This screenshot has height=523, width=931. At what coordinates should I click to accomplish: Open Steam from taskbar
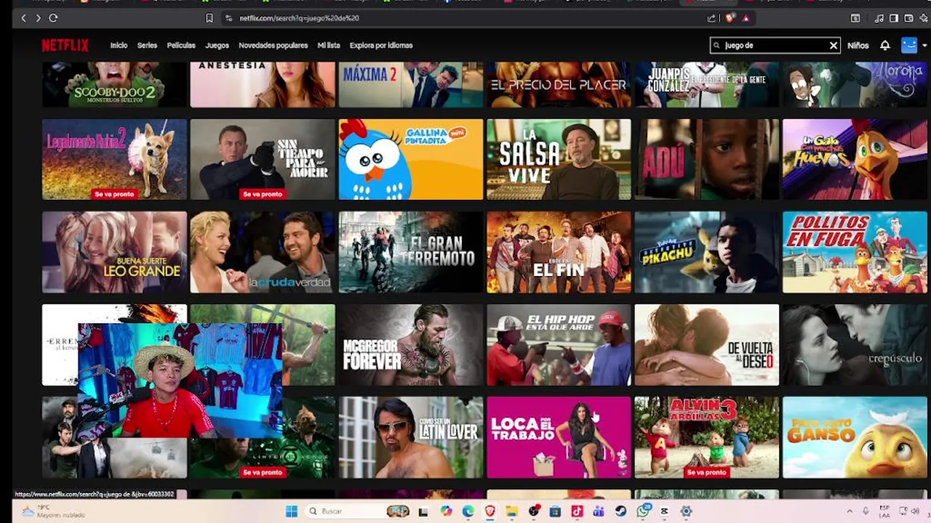[x=620, y=511]
